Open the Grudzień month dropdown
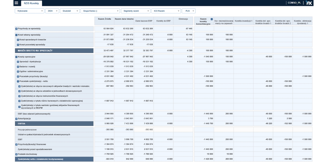 click(70, 11)
